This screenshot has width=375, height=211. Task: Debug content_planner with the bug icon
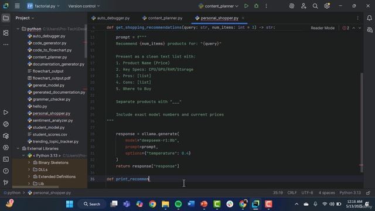click(x=257, y=6)
